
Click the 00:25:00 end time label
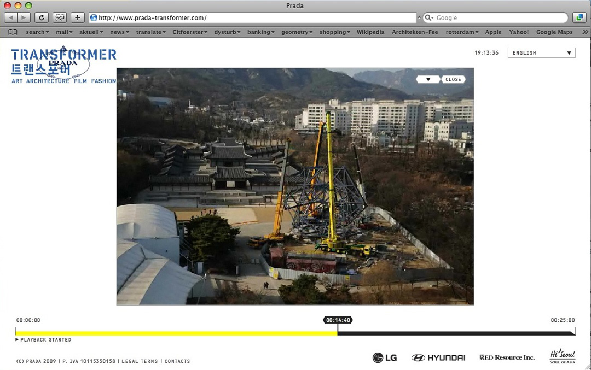(x=563, y=320)
